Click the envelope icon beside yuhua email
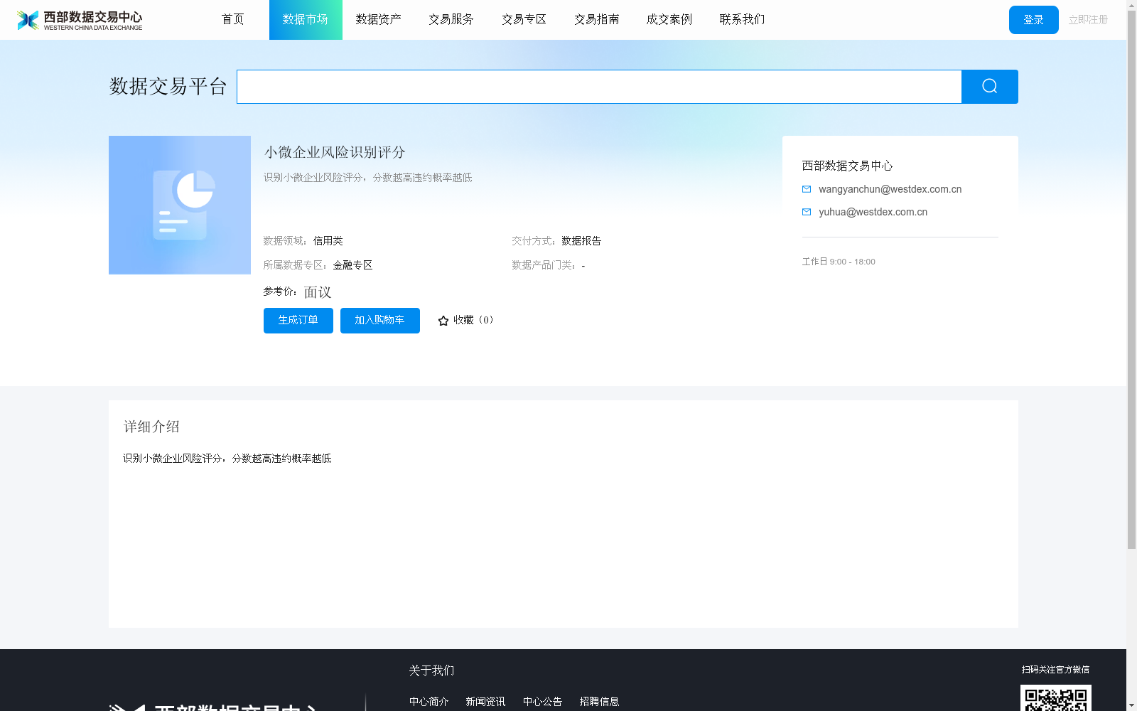The image size is (1137, 711). 807,212
